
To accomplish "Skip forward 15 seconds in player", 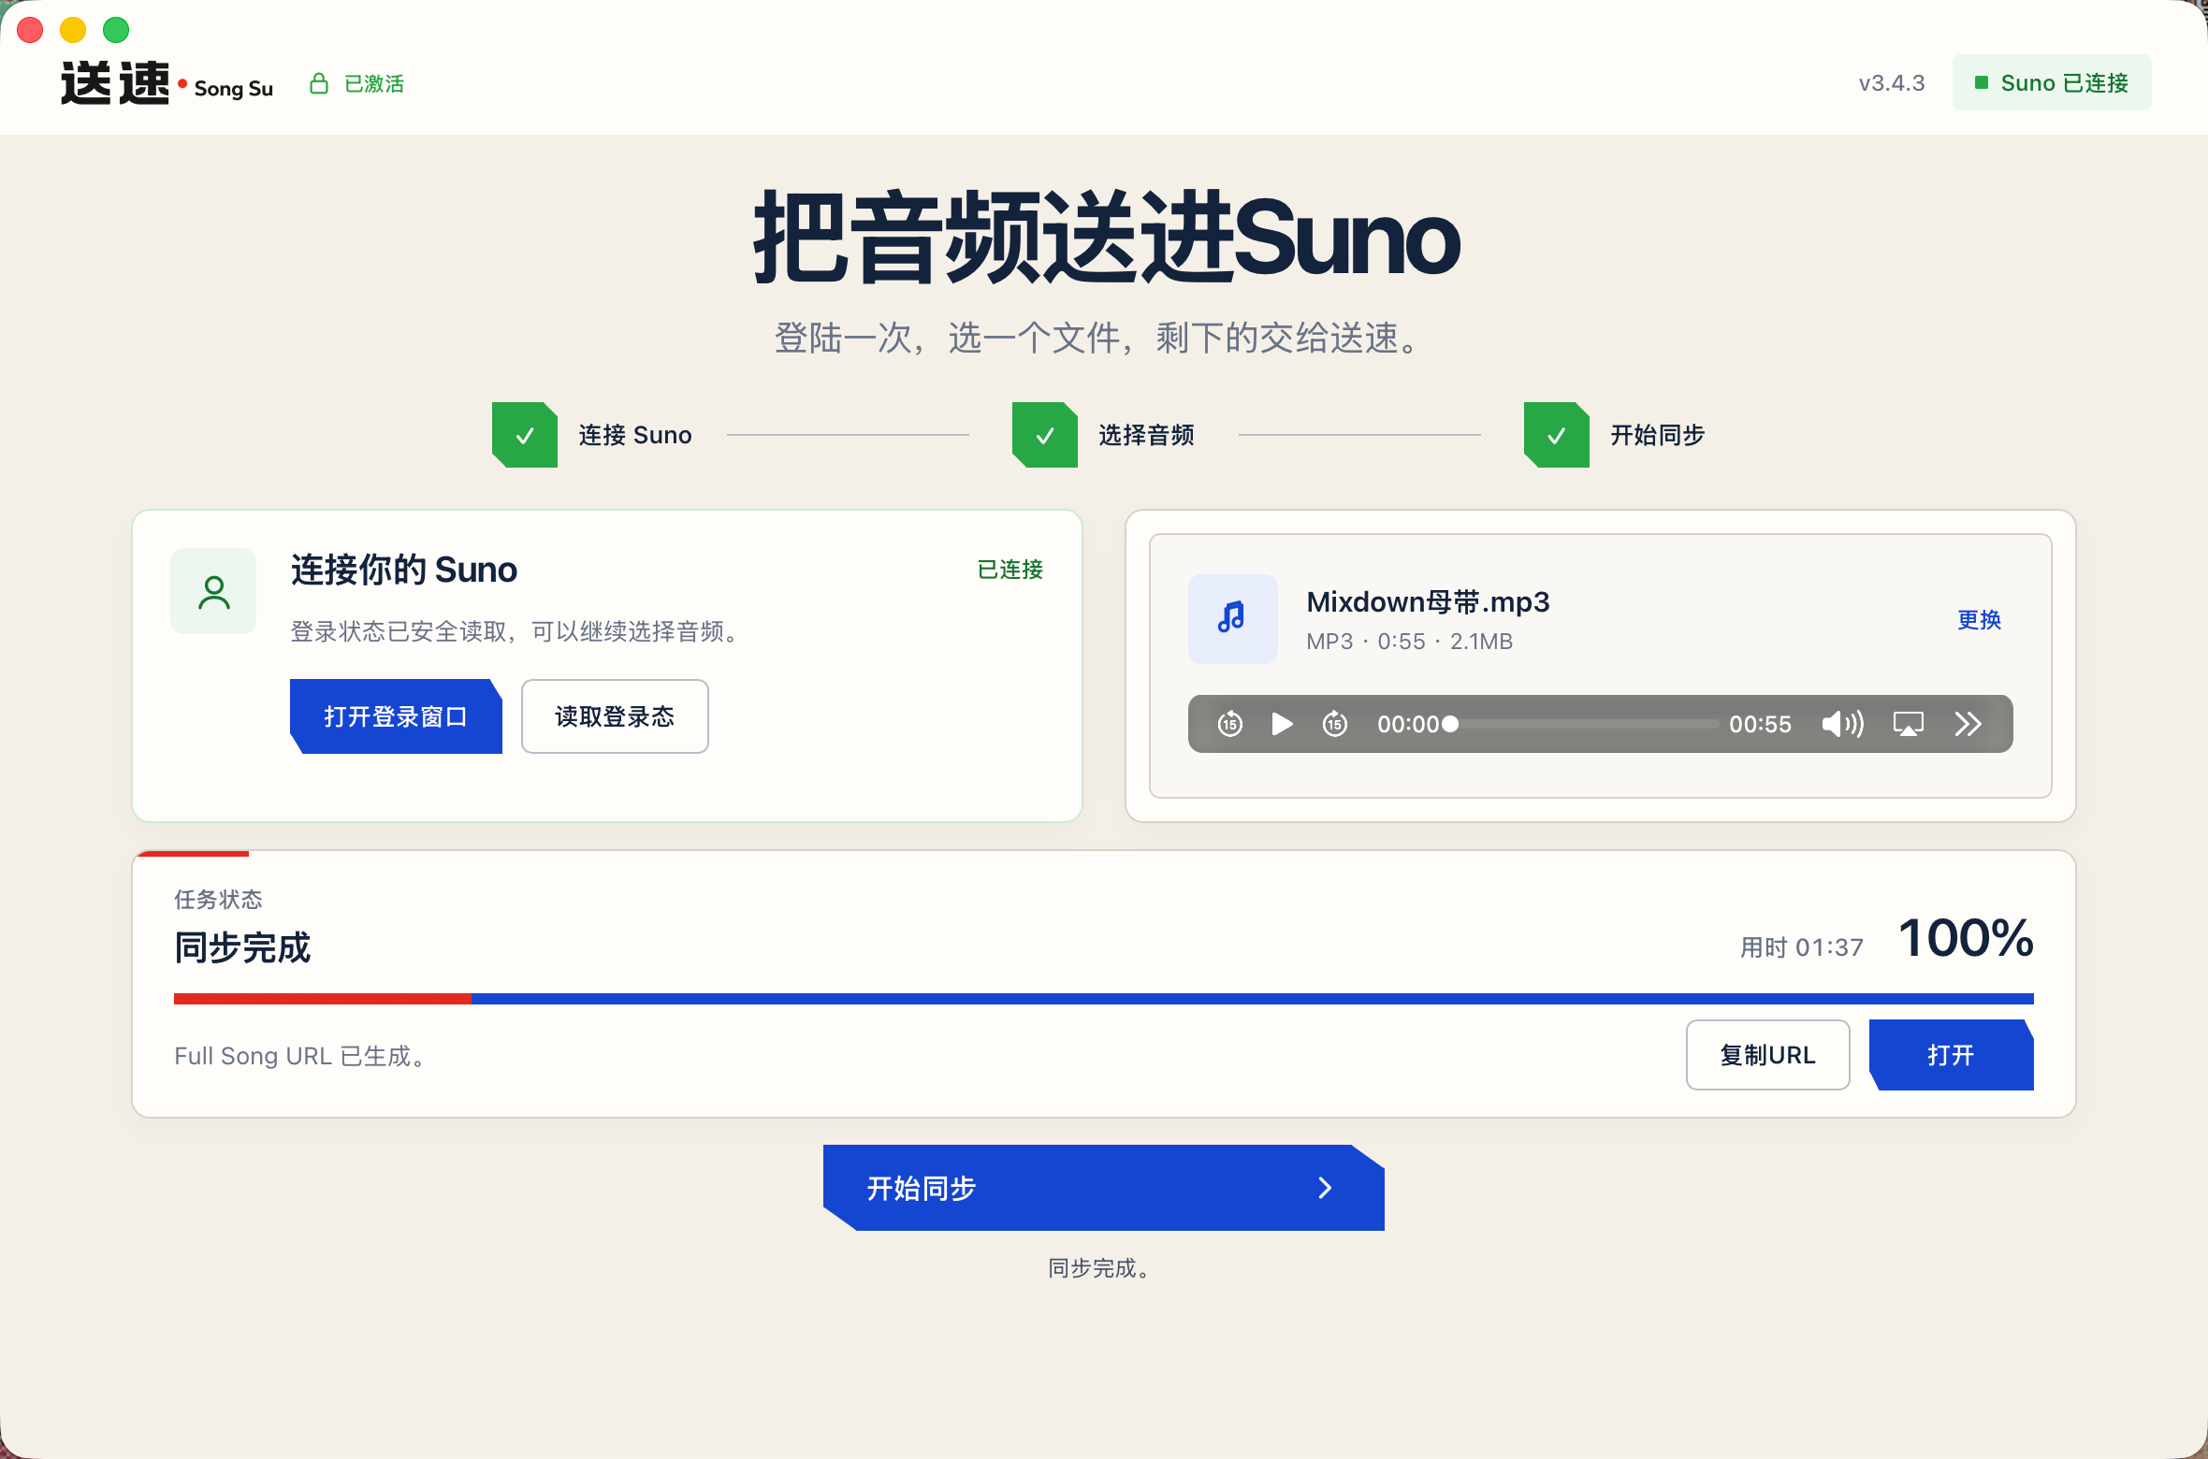I will pyautogui.click(x=1334, y=724).
